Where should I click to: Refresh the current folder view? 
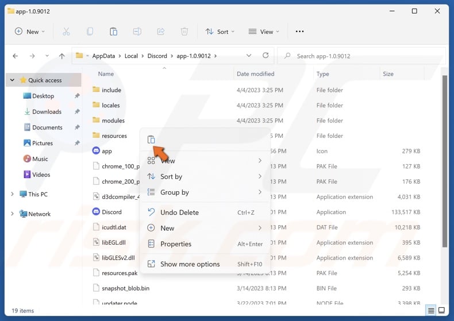tap(266, 56)
